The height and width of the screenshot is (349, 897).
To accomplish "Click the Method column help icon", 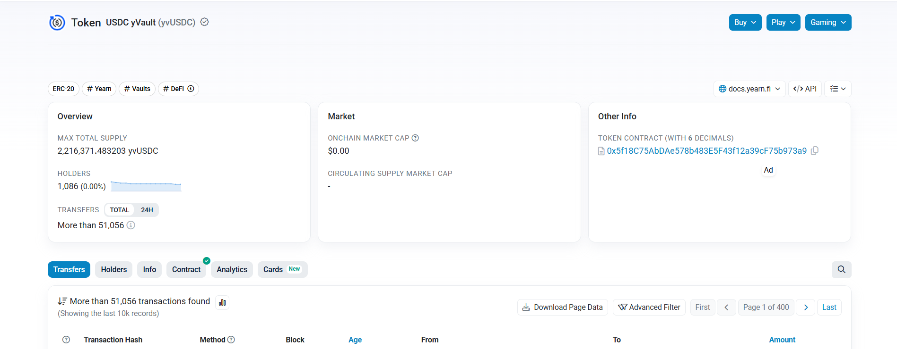I will click(231, 340).
